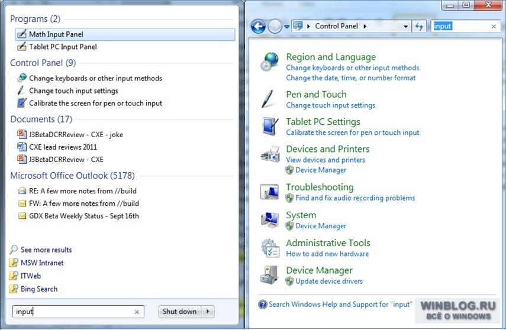506x330 pixels.
Task: Click Change the date, time, or number format
Action: (351, 77)
